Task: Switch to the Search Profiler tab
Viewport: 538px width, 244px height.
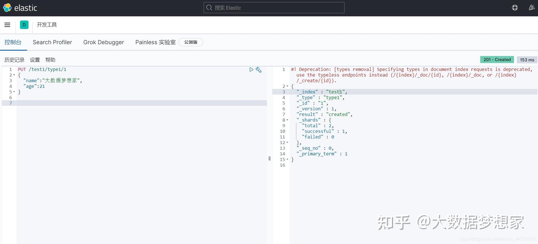Action: (52, 42)
